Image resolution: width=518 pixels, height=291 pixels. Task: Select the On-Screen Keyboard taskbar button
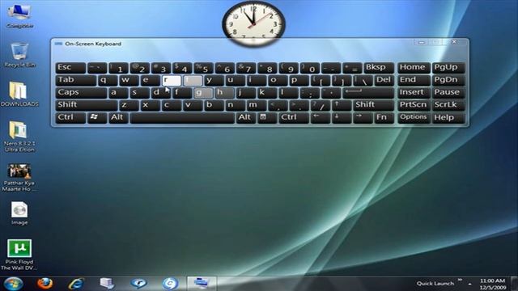pyautogui.click(x=202, y=284)
